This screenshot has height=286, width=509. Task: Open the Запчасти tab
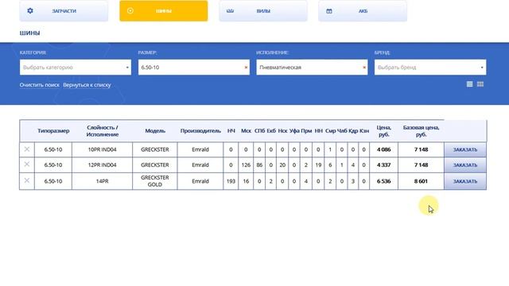(x=64, y=10)
